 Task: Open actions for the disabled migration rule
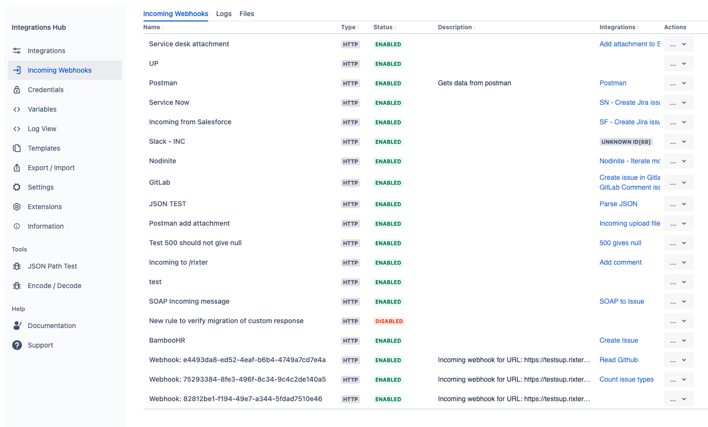click(x=679, y=321)
